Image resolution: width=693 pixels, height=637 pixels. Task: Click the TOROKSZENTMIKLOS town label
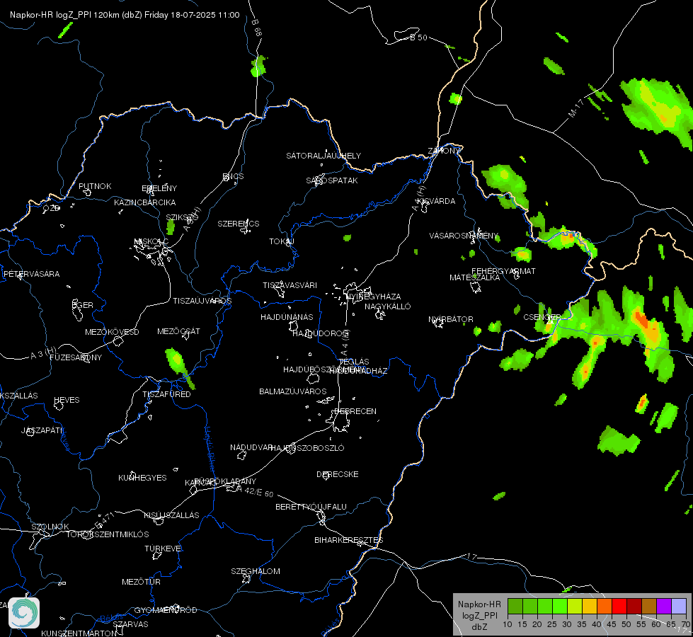(x=108, y=534)
